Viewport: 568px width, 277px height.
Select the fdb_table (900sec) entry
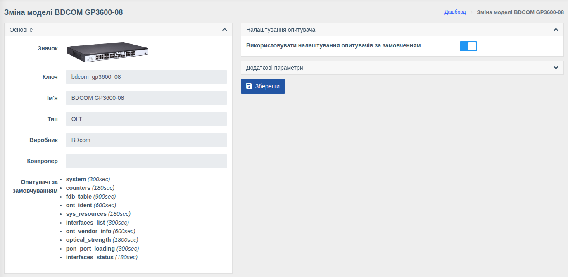(x=91, y=197)
